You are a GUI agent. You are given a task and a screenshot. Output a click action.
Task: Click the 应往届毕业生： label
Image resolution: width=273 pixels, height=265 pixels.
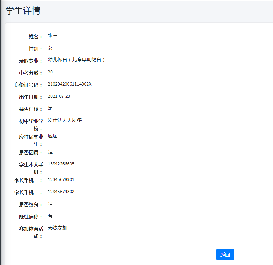31,141
